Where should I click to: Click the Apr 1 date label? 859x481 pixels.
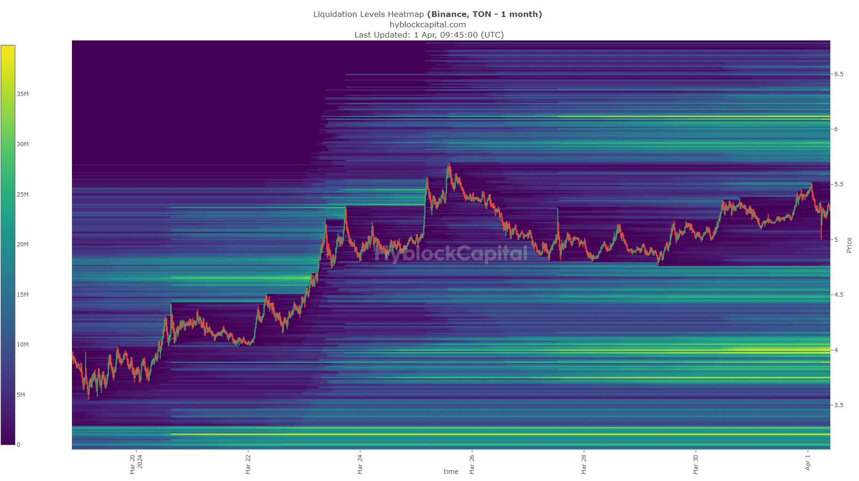(x=808, y=461)
